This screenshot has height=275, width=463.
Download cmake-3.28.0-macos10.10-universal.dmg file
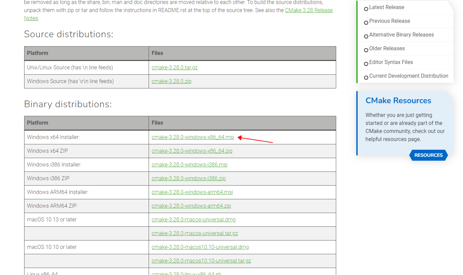[x=200, y=247]
